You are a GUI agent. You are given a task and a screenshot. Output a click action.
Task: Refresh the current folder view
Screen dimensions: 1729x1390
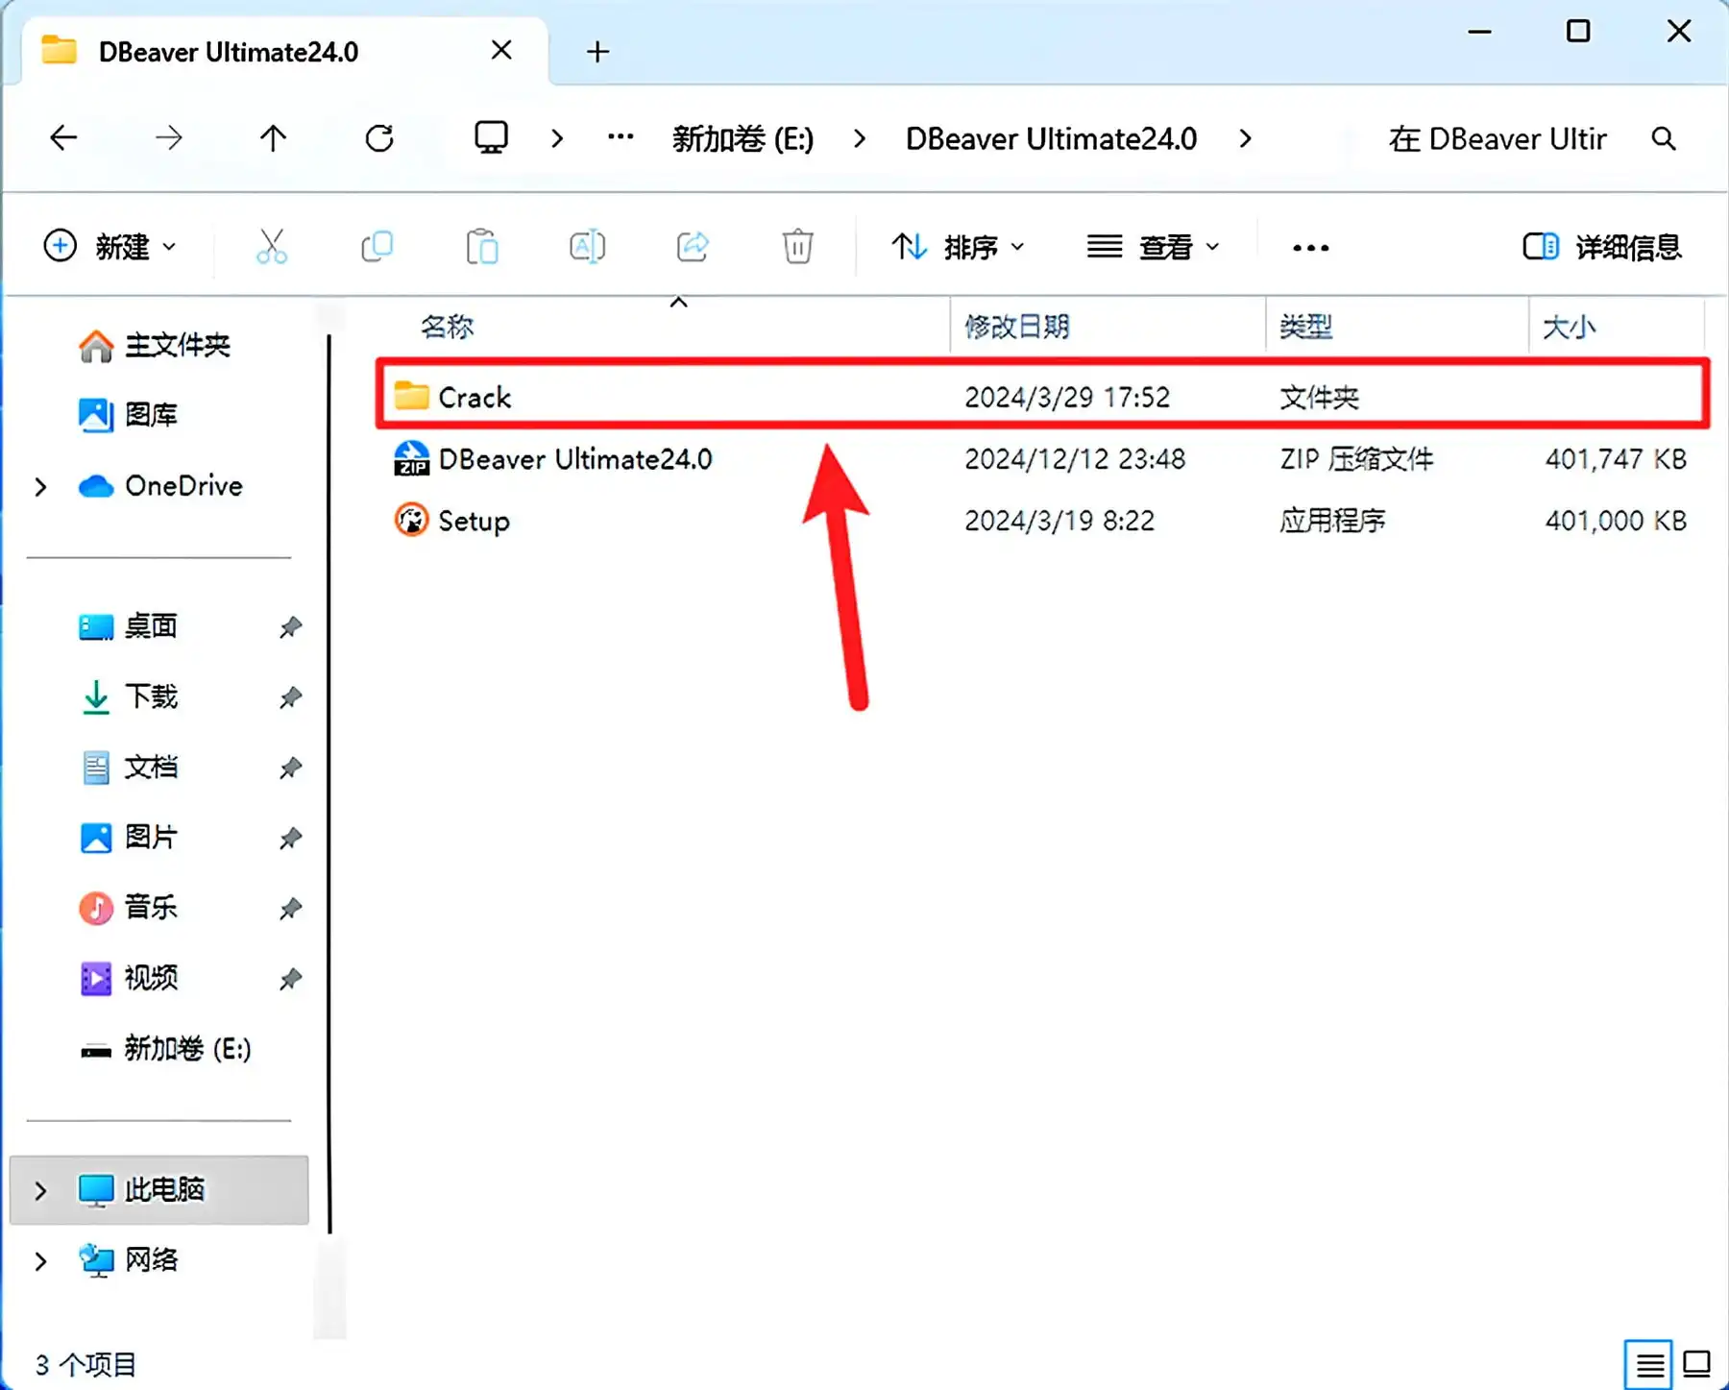tap(379, 138)
